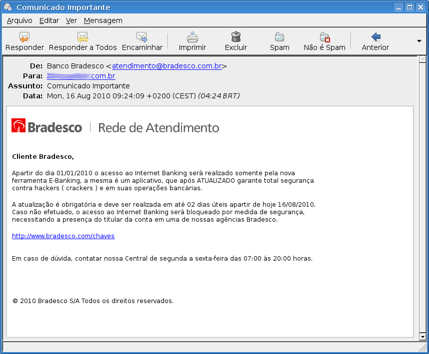Click the window title bar icon

(8, 7)
